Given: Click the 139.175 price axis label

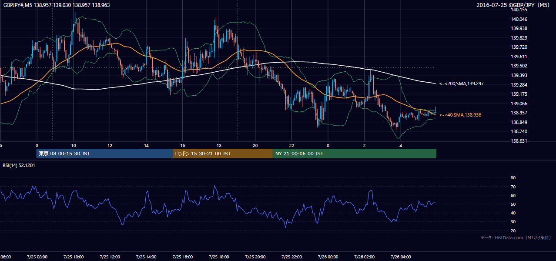Looking at the screenshot, I should pyautogui.click(x=519, y=94).
